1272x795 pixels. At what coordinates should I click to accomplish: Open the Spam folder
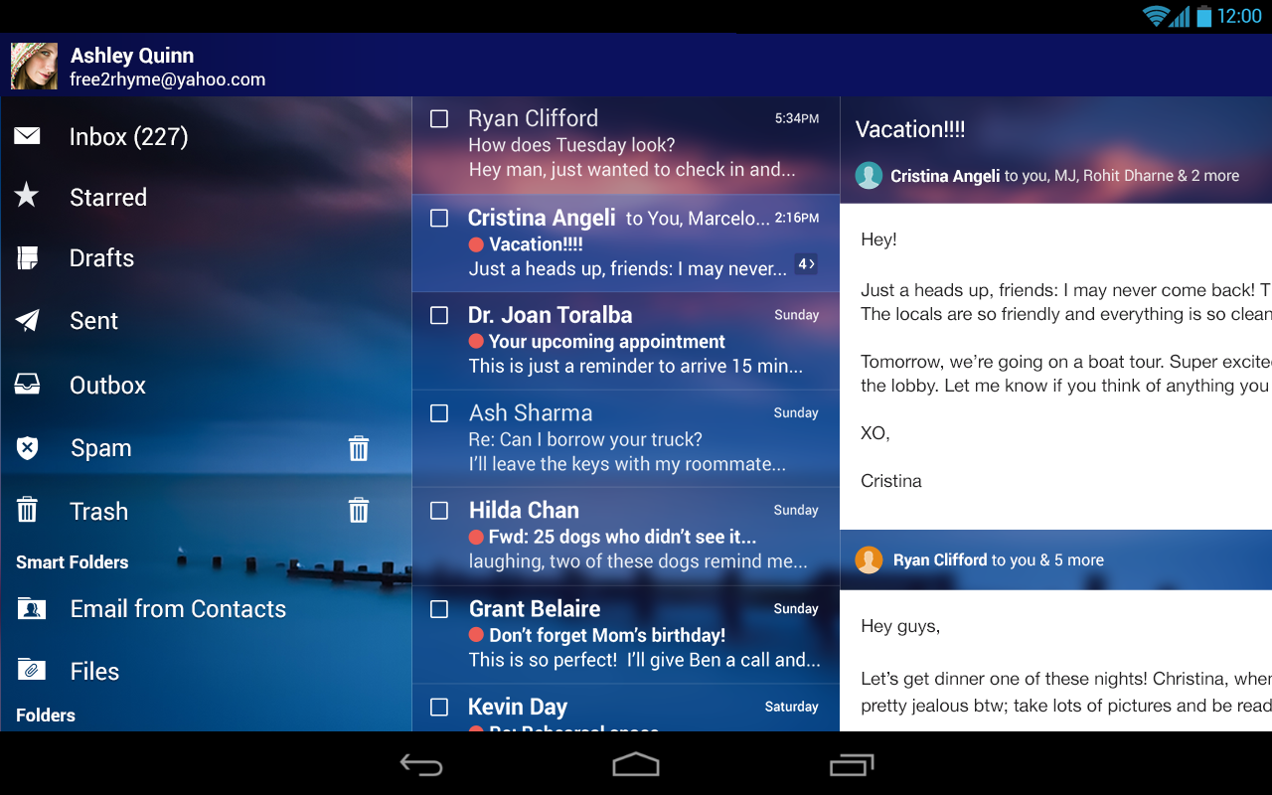(99, 448)
